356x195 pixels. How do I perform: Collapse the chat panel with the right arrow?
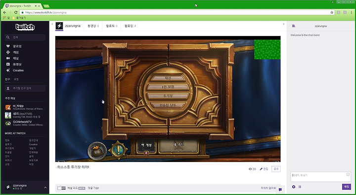(283, 24)
